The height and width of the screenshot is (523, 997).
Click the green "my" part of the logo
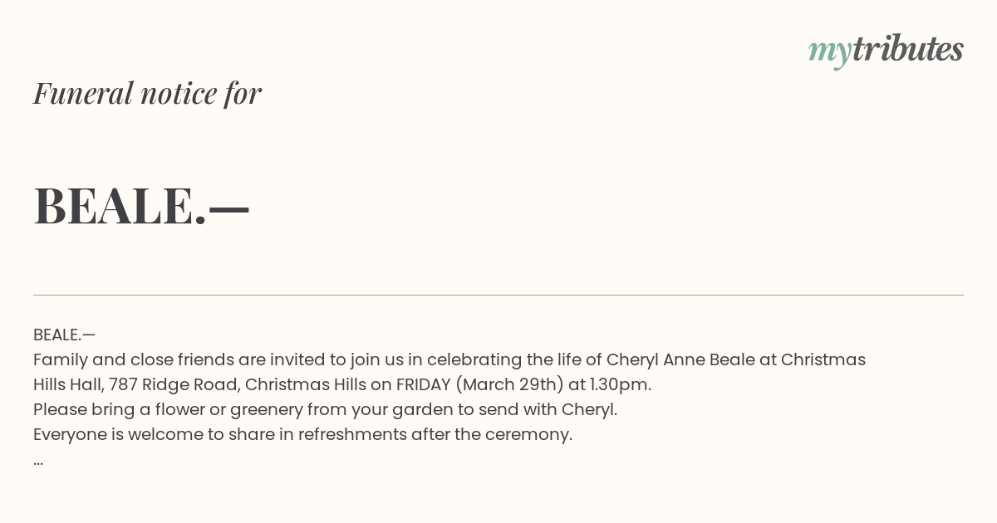pyautogui.click(x=830, y=52)
